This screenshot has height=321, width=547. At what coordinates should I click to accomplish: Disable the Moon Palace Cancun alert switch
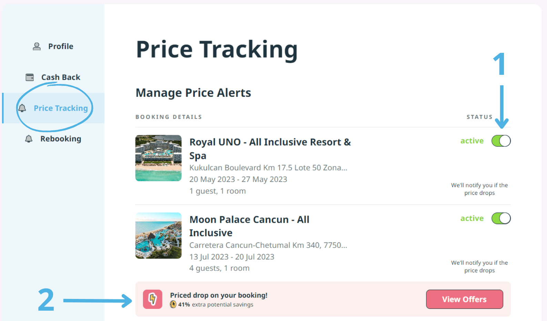[501, 218]
